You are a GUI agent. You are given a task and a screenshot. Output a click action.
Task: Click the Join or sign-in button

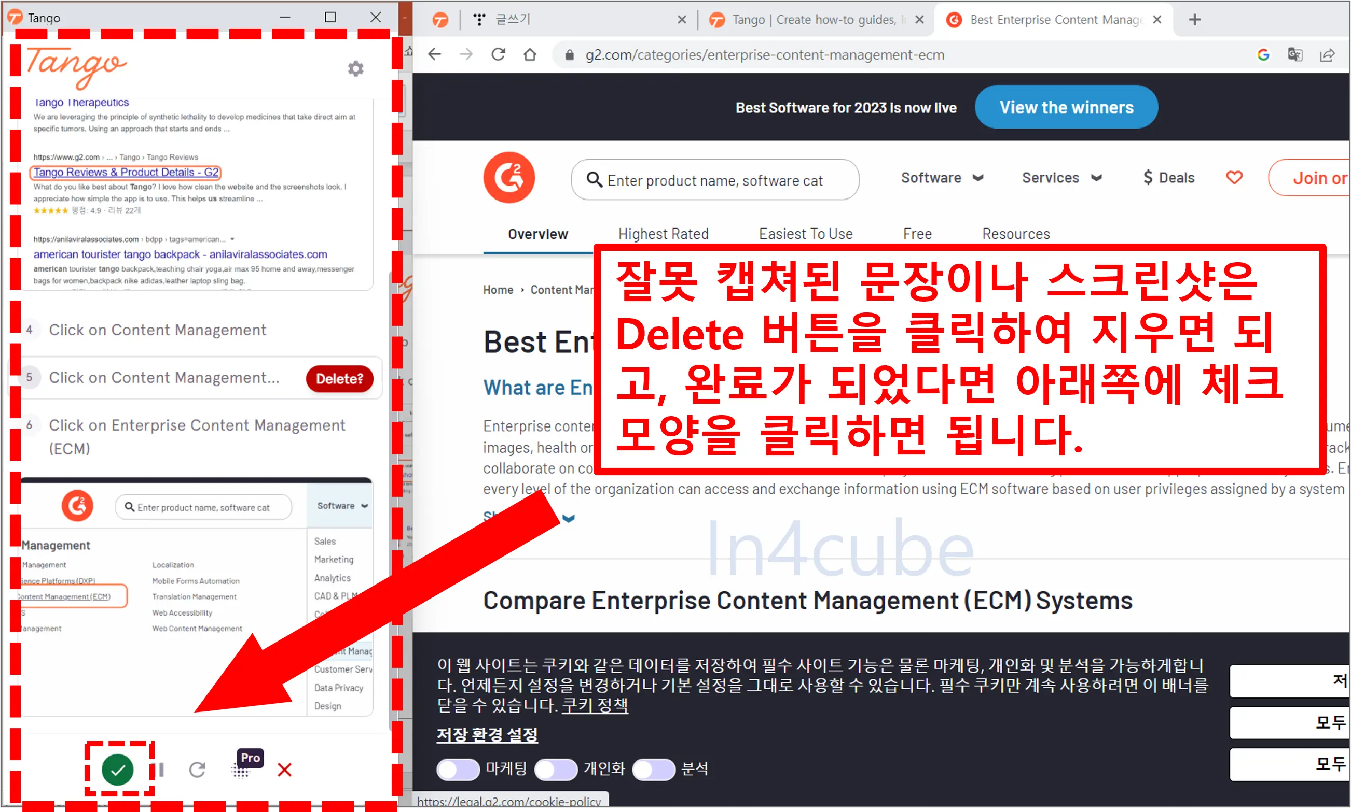pos(1309,178)
